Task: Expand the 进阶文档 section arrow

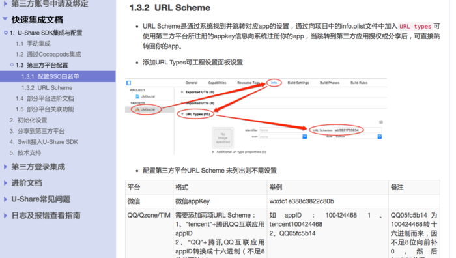Action: (x=5, y=183)
